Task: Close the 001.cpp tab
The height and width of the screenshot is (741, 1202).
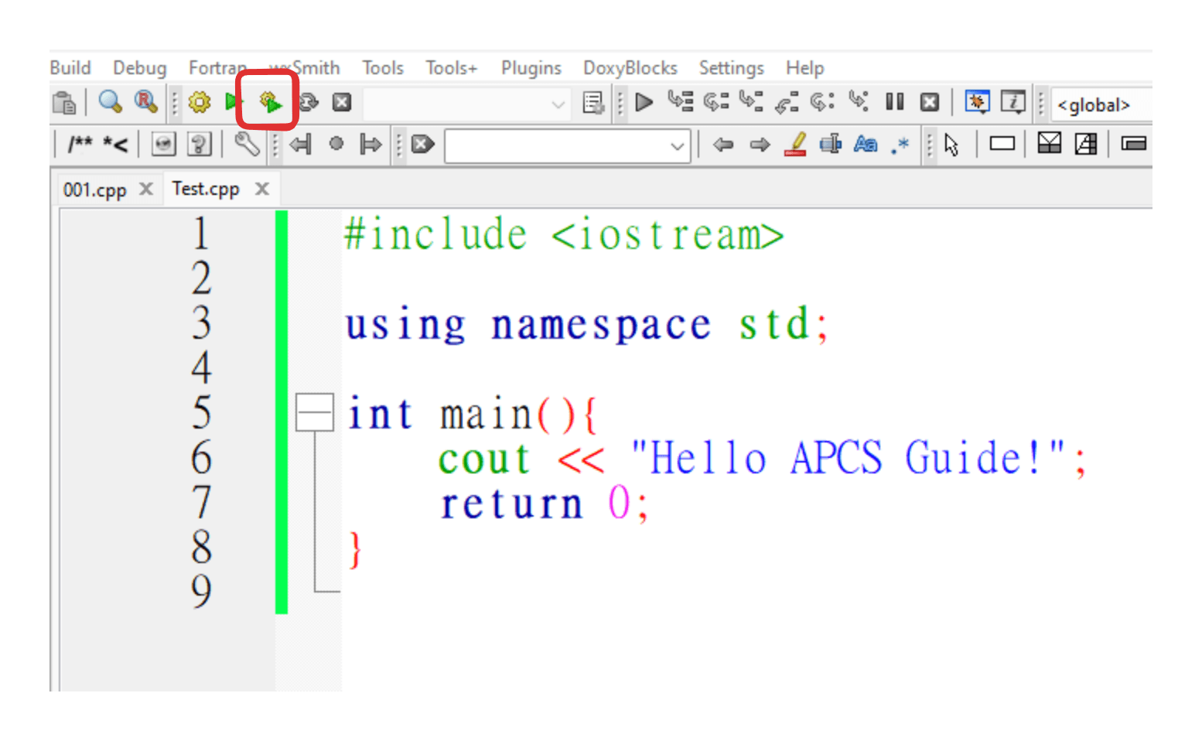Action: [146, 189]
